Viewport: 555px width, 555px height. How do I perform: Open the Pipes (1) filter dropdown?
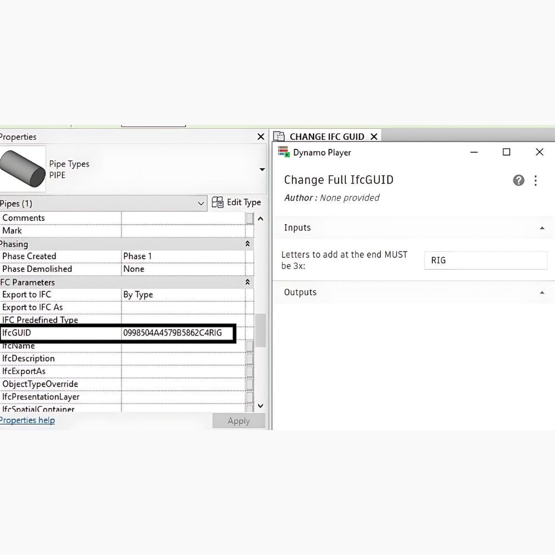coord(201,204)
